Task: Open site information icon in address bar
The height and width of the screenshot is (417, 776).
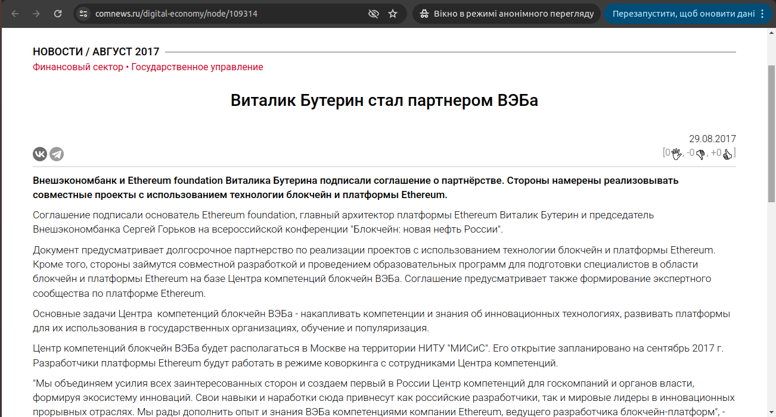Action: coord(83,14)
